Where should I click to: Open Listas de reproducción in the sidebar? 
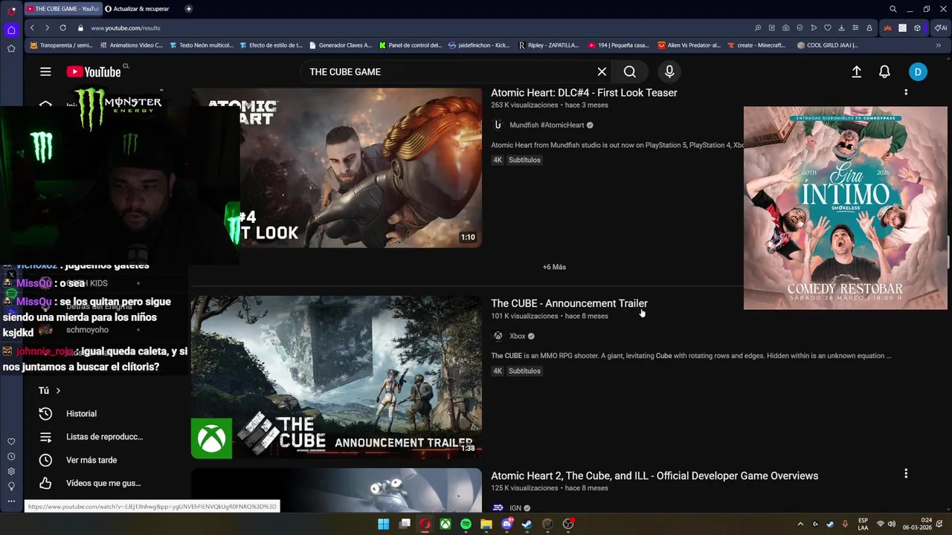(x=92, y=437)
